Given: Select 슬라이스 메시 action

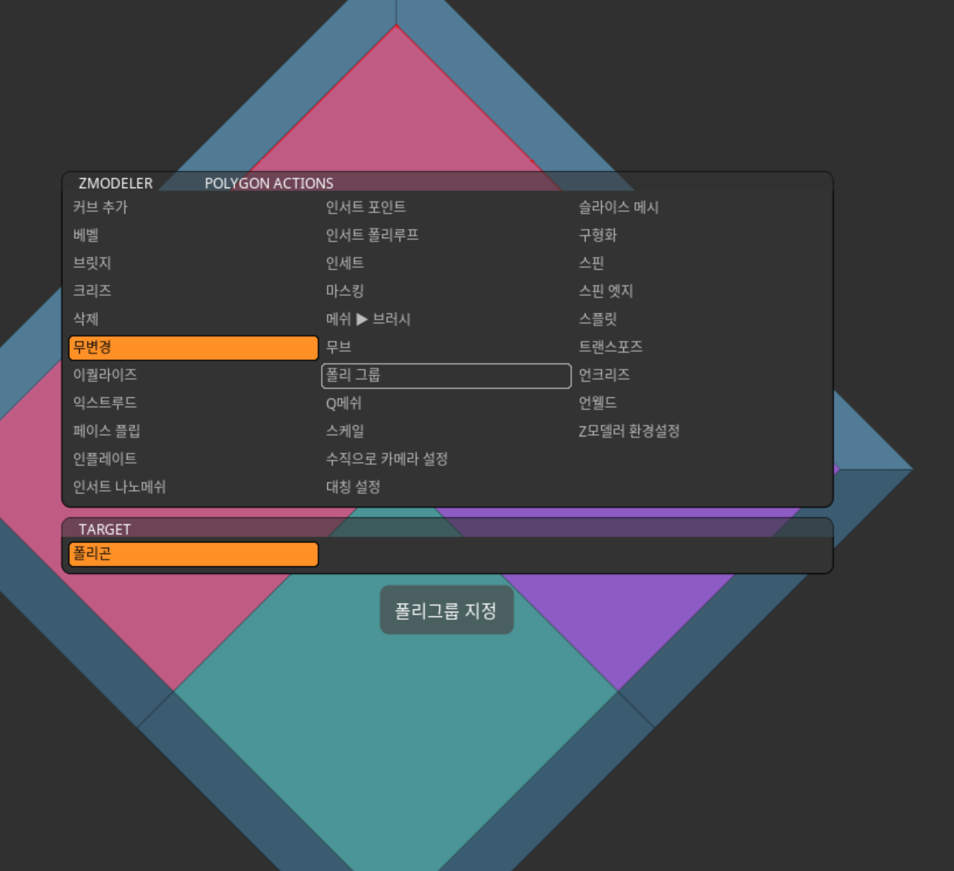Looking at the screenshot, I should coord(699,207).
